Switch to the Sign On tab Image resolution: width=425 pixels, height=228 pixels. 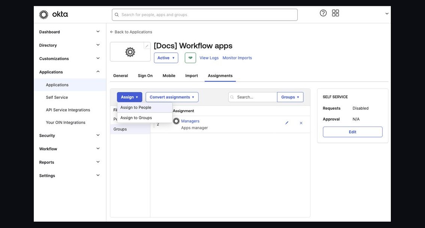pos(145,75)
